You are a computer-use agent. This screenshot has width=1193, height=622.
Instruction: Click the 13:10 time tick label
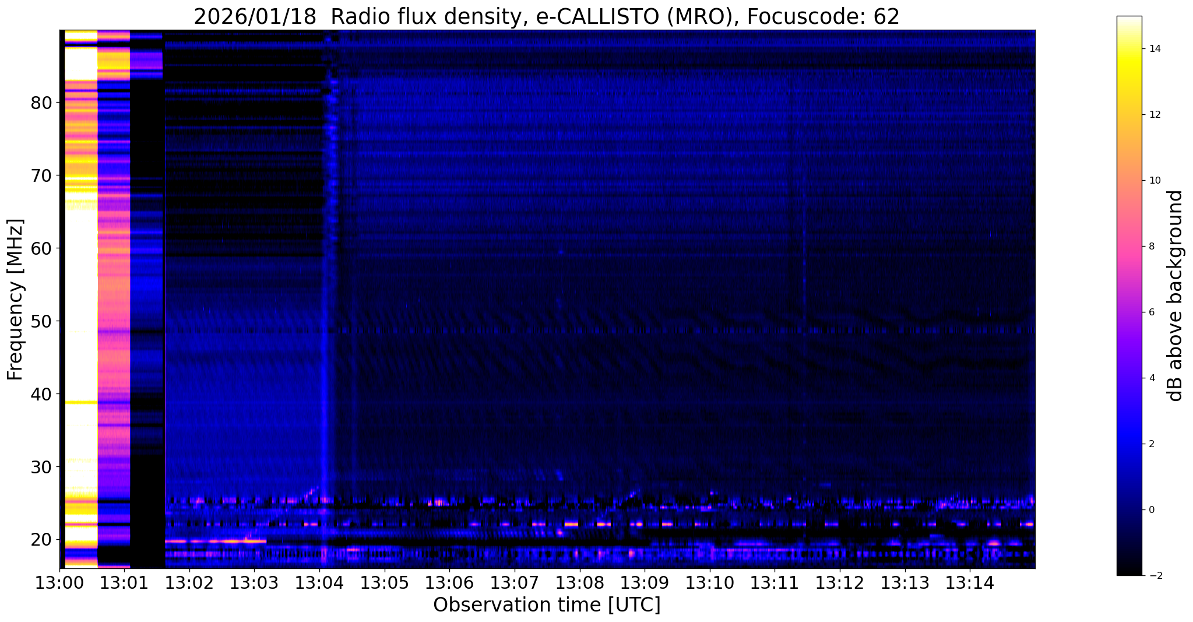coord(710,582)
